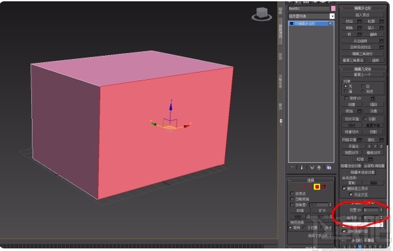Toggle the 忽略背面 ignore backfacing checkbox
393x251 pixels.
[x=291, y=199]
